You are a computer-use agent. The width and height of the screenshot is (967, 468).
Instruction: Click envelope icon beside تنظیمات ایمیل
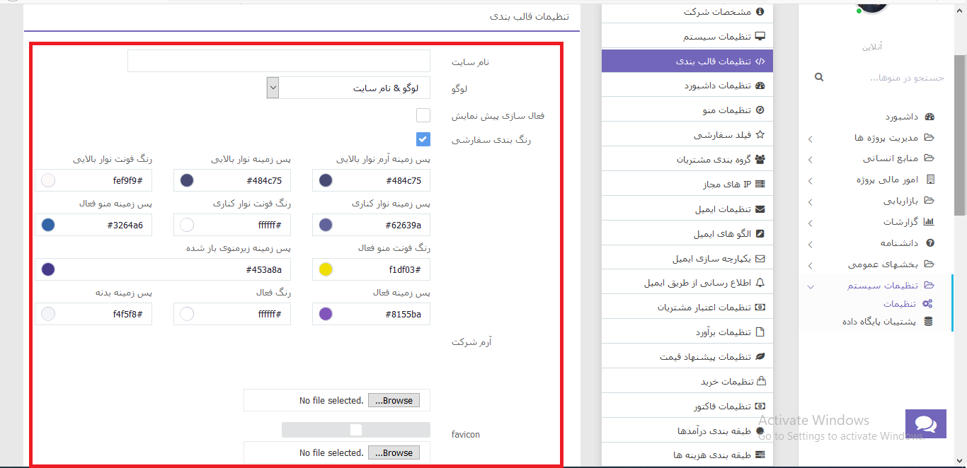[760, 209]
